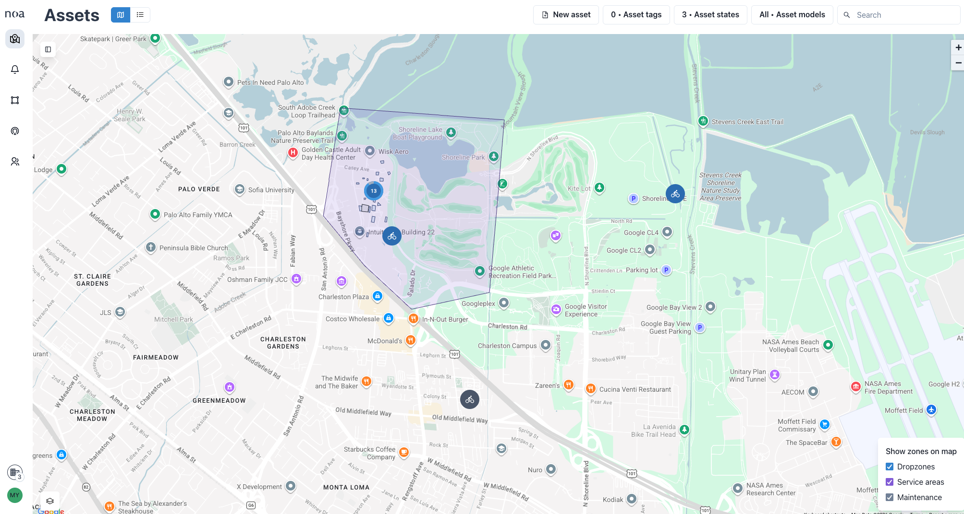Click the Kite Lot map pin
Viewport: 964px width, 514px height.
[599, 187]
